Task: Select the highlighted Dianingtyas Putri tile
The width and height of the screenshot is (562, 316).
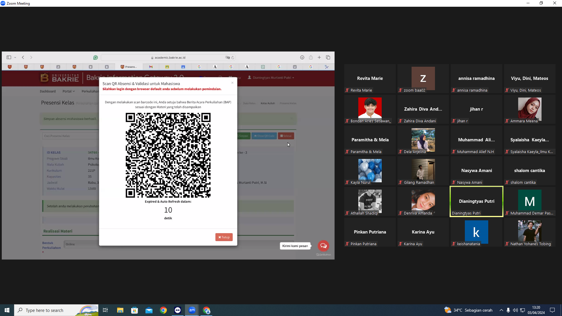Action: pyautogui.click(x=477, y=202)
